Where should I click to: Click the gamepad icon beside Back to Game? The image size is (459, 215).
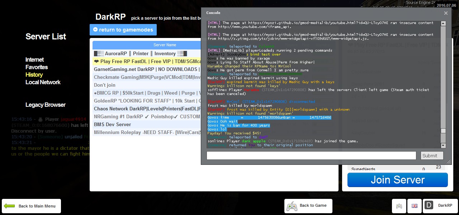pyautogui.click(x=292, y=206)
